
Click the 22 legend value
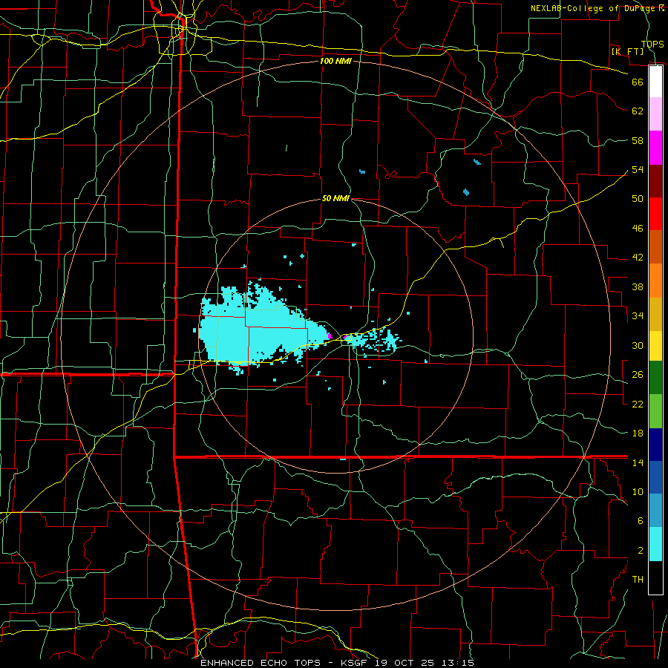[638, 405]
